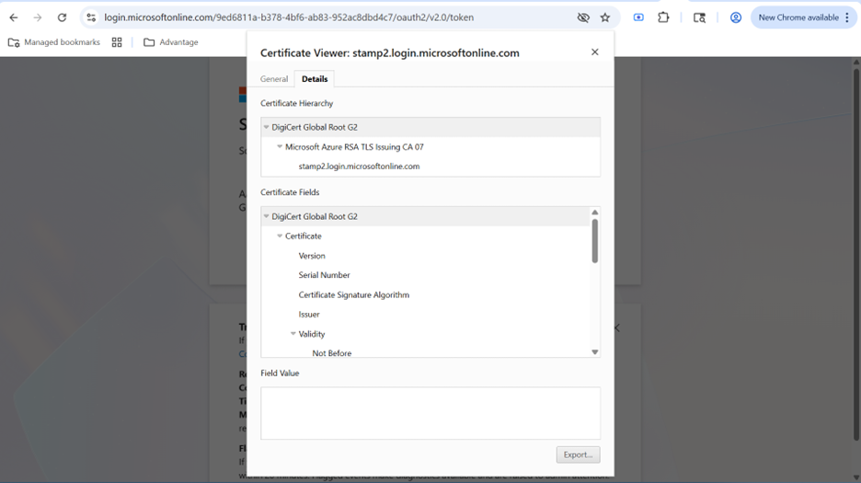This screenshot has height=483, width=861.
Task: Open the media control toolbar icon
Action: pos(638,17)
